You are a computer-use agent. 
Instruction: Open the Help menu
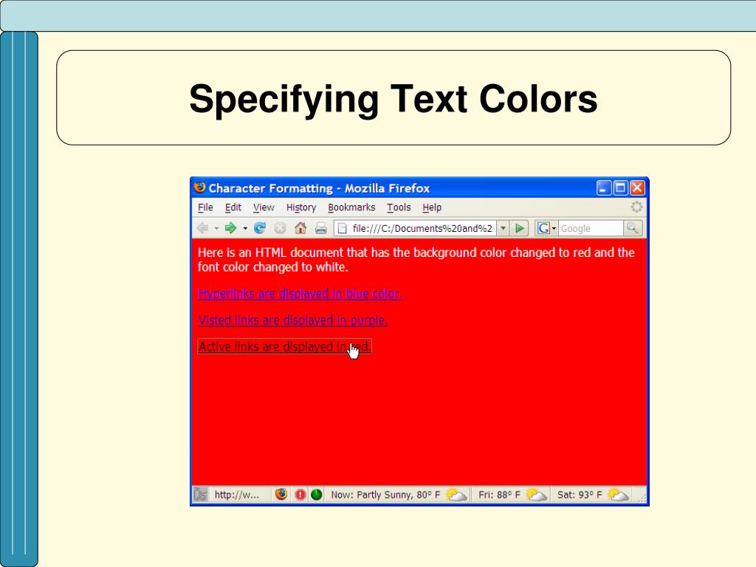click(432, 207)
